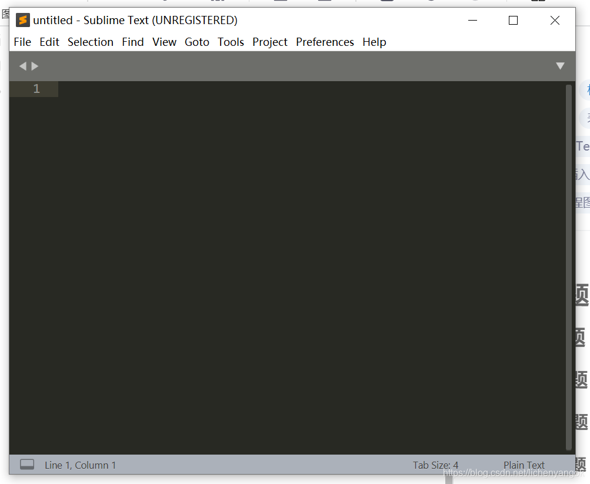The height and width of the screenshot is (484, 590).
Task: Open the Plain Text syntax selector
Action: point(524,465)
